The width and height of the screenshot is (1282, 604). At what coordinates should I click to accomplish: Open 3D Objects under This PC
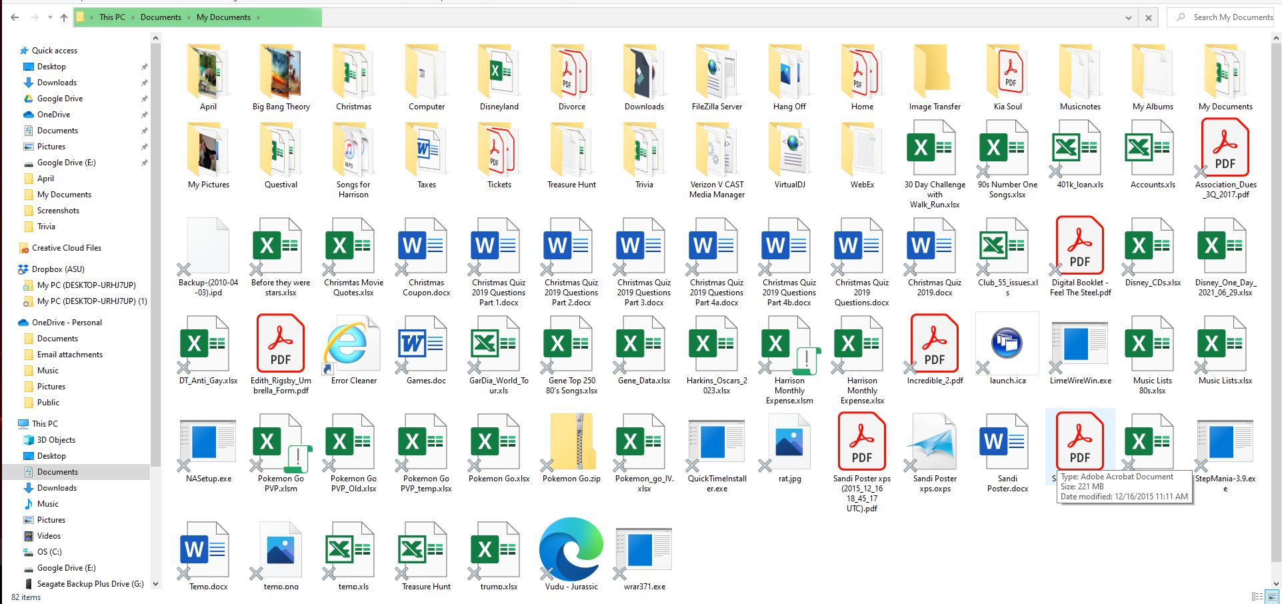(56, 440)
